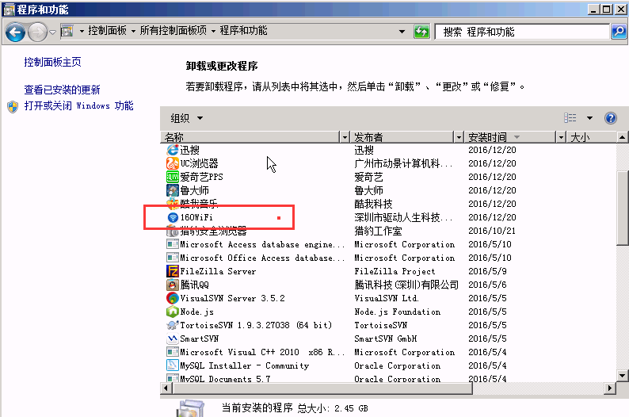This screenshot has height=417, width=629.
Task: Open the 控制面板主页 link
Action: (52, 62)
